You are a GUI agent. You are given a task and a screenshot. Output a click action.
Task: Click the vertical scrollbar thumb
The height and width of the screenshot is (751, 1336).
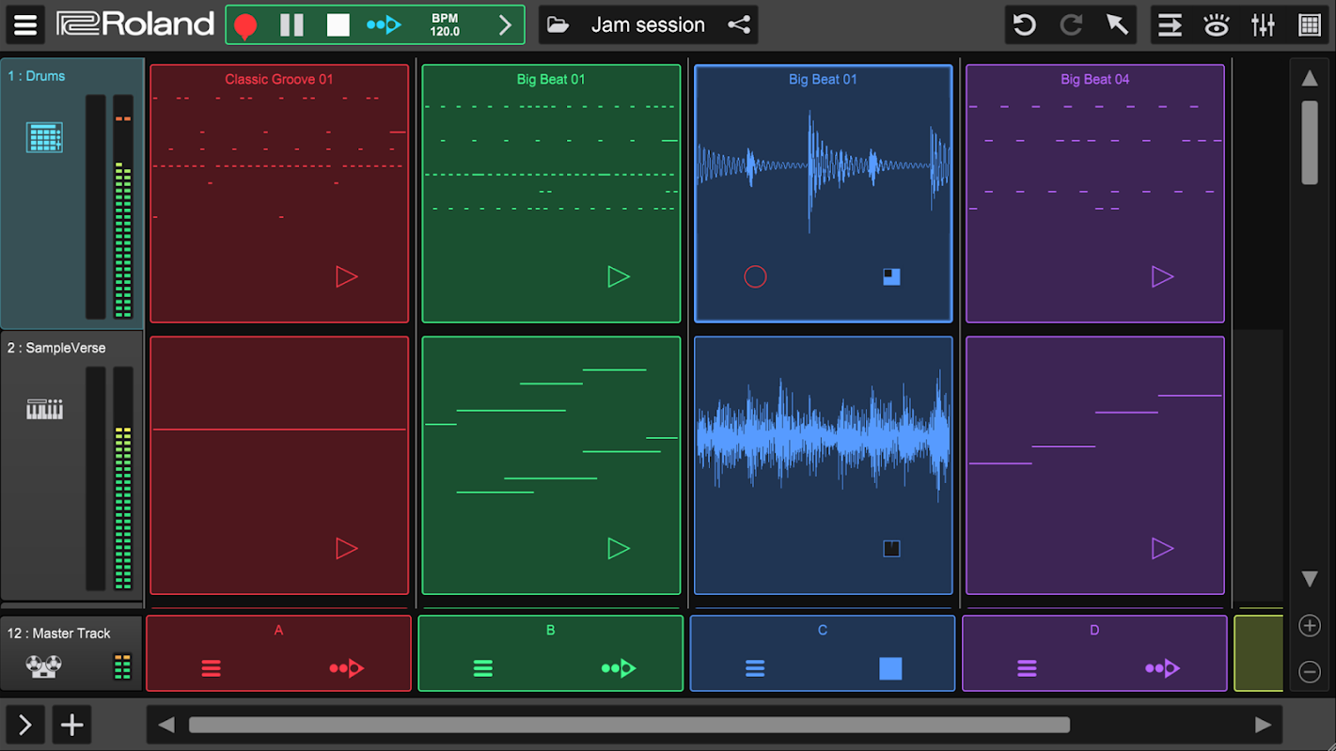click(x=1310, y=143)
